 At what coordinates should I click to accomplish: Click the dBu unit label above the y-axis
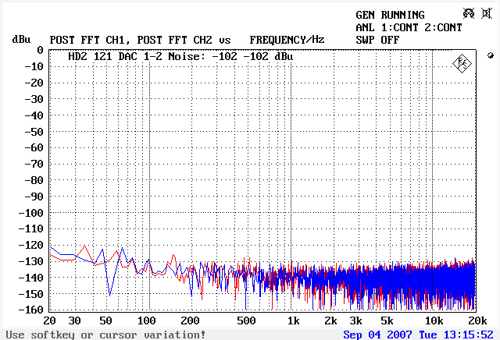tap(21, 40)
